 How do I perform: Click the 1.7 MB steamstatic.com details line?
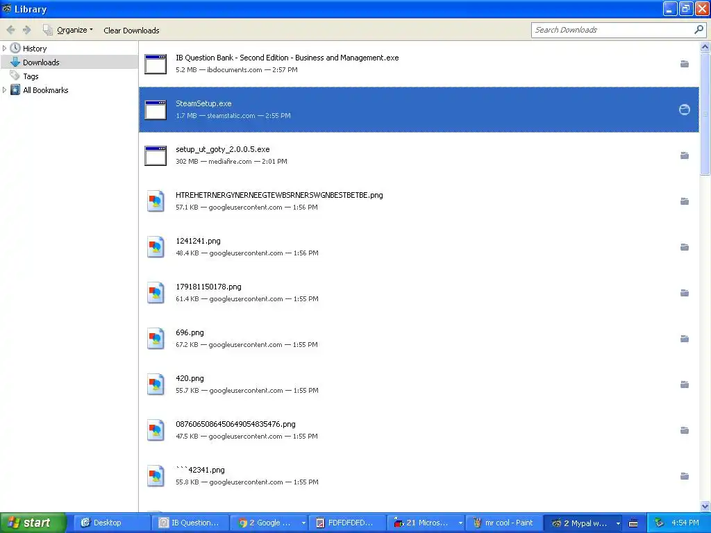tap(233, 116)
